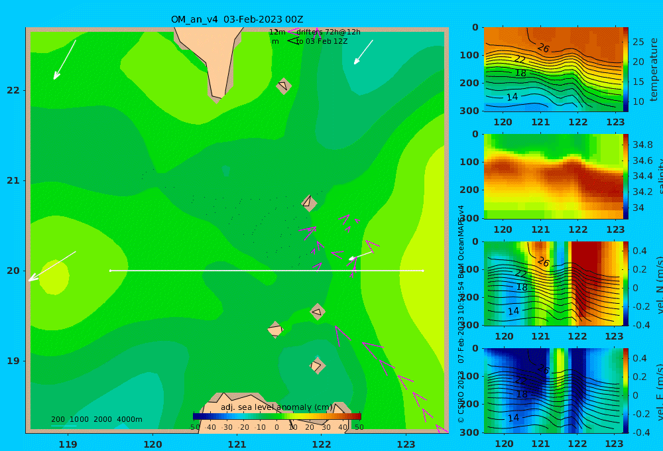Viewport: 663px width, 451px height.
Task: Click the 'temperature' colorbar axis label
Action: (x=654, y=70)
